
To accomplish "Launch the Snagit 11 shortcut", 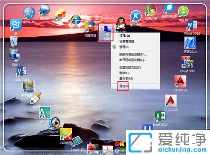I will (x=77, y=141).
